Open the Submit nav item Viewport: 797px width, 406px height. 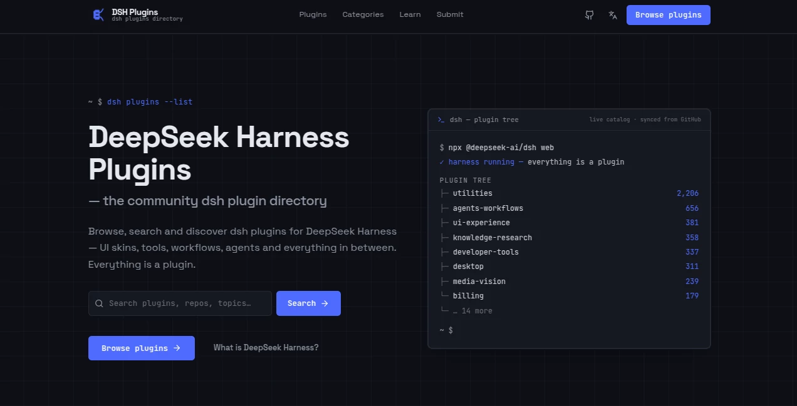coord(450,14)
